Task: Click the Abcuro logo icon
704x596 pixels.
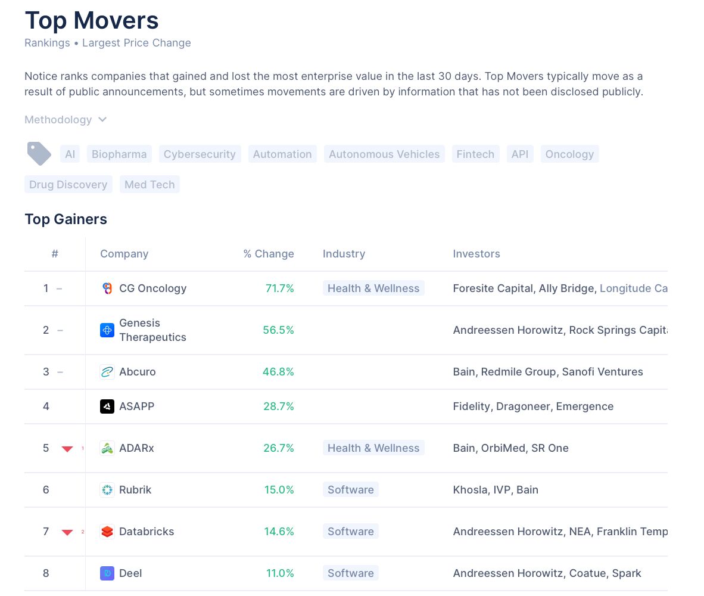Action: click(x=107, y=372)
